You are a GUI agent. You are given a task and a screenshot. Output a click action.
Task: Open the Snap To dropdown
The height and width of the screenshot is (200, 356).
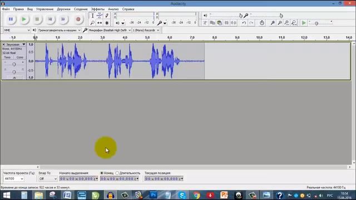(48, 179)
